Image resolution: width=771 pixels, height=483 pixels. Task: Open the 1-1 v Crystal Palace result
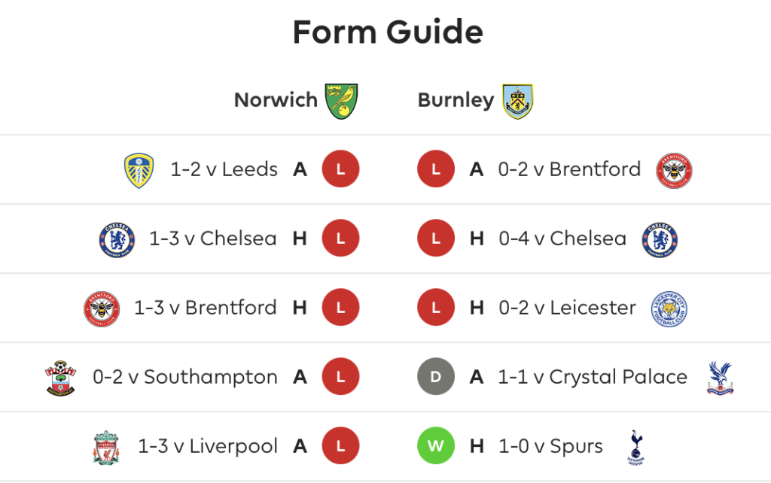[593, 377]
